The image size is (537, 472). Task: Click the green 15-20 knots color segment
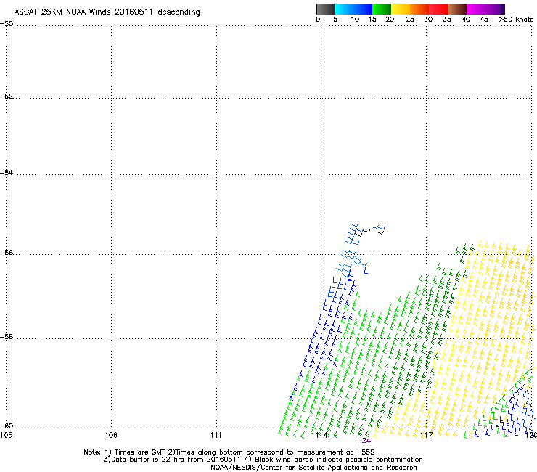[x=382, y=9]
